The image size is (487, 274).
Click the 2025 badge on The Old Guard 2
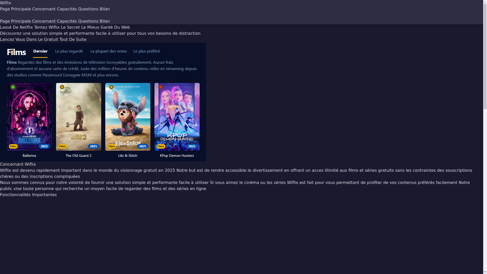tap(94, 146)
